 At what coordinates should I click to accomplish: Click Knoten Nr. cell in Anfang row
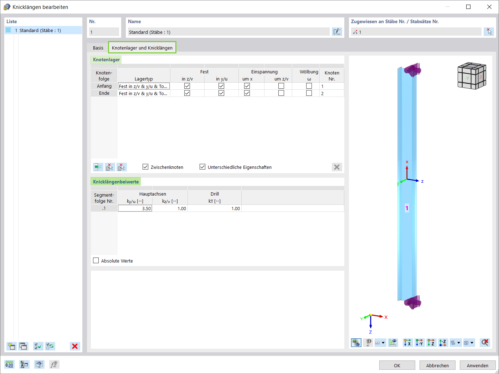coord(332,86)
